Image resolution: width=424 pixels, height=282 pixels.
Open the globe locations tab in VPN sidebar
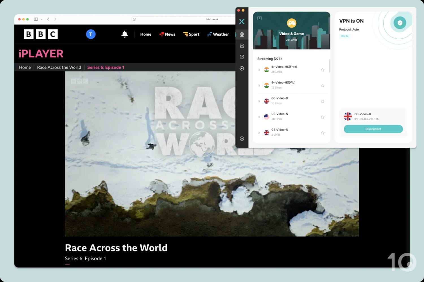click(242, 34)
